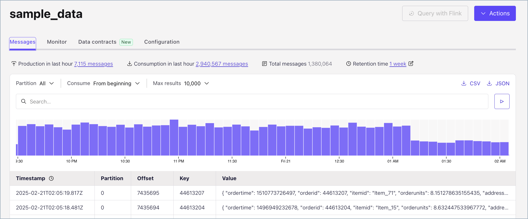Open the Data contracts tab
This screenshot has height=219, width=528.
point(97,42)
